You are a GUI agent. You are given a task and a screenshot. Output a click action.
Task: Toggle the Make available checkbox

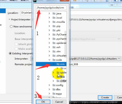(x=16, y=49)
